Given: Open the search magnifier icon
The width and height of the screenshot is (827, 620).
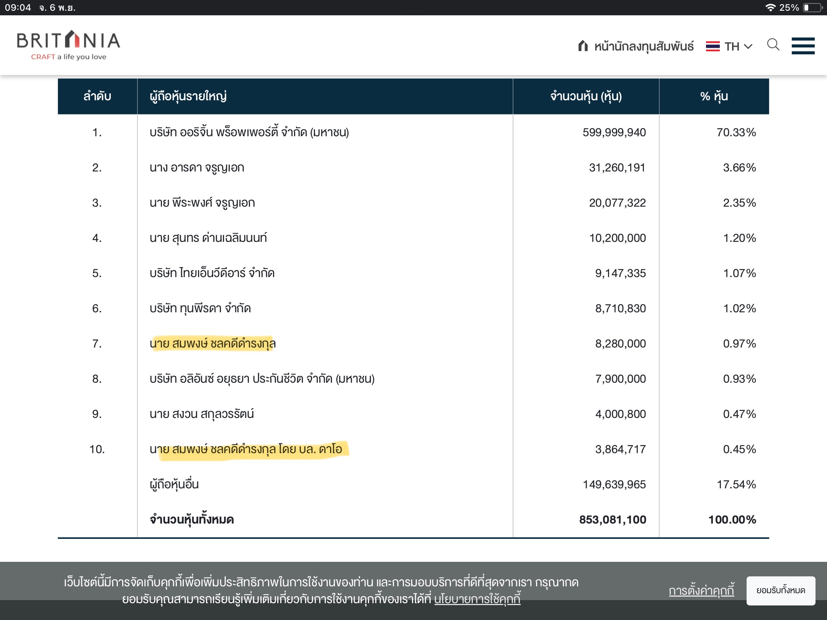Looking at the screenshot, I should 773,45.
